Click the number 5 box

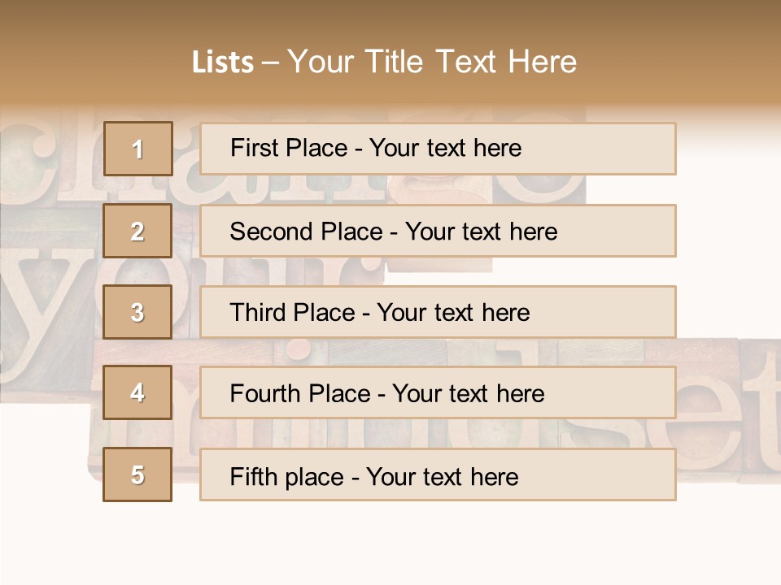pos(137,474)
